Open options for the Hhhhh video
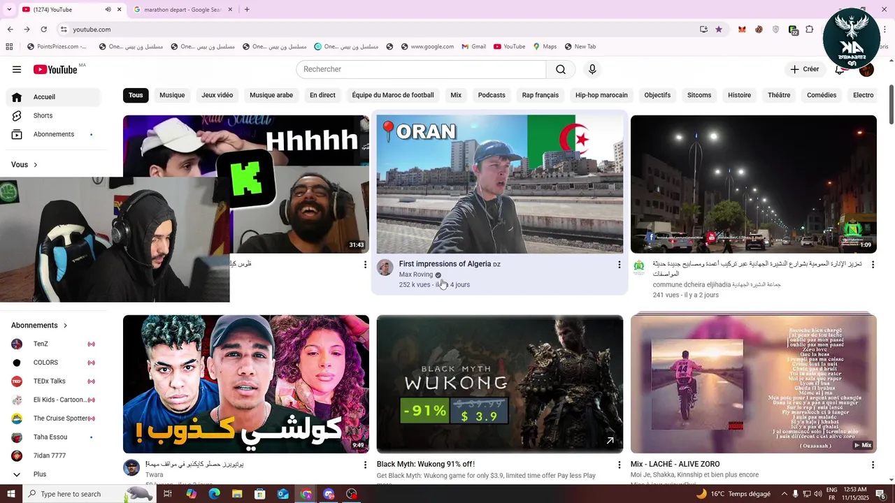Image resolution: width=895 pixels, height=503 pixels. coord(365,265)
